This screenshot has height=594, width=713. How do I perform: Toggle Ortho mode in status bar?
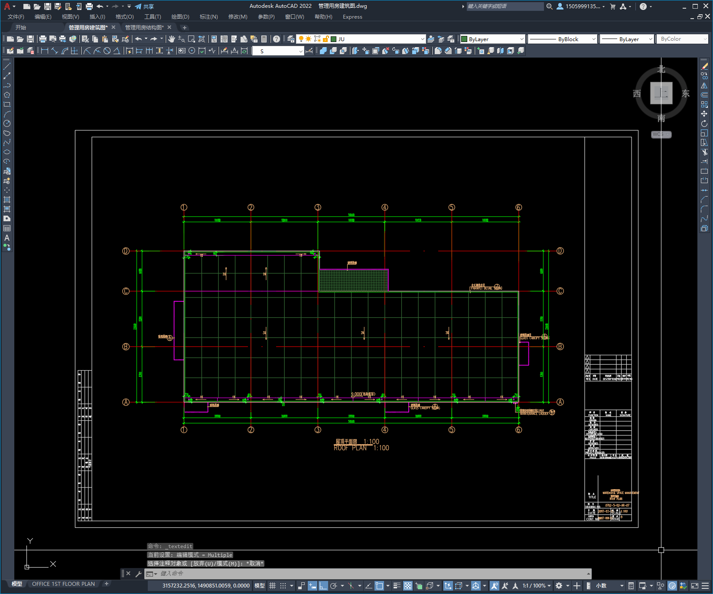coord(323,586)
